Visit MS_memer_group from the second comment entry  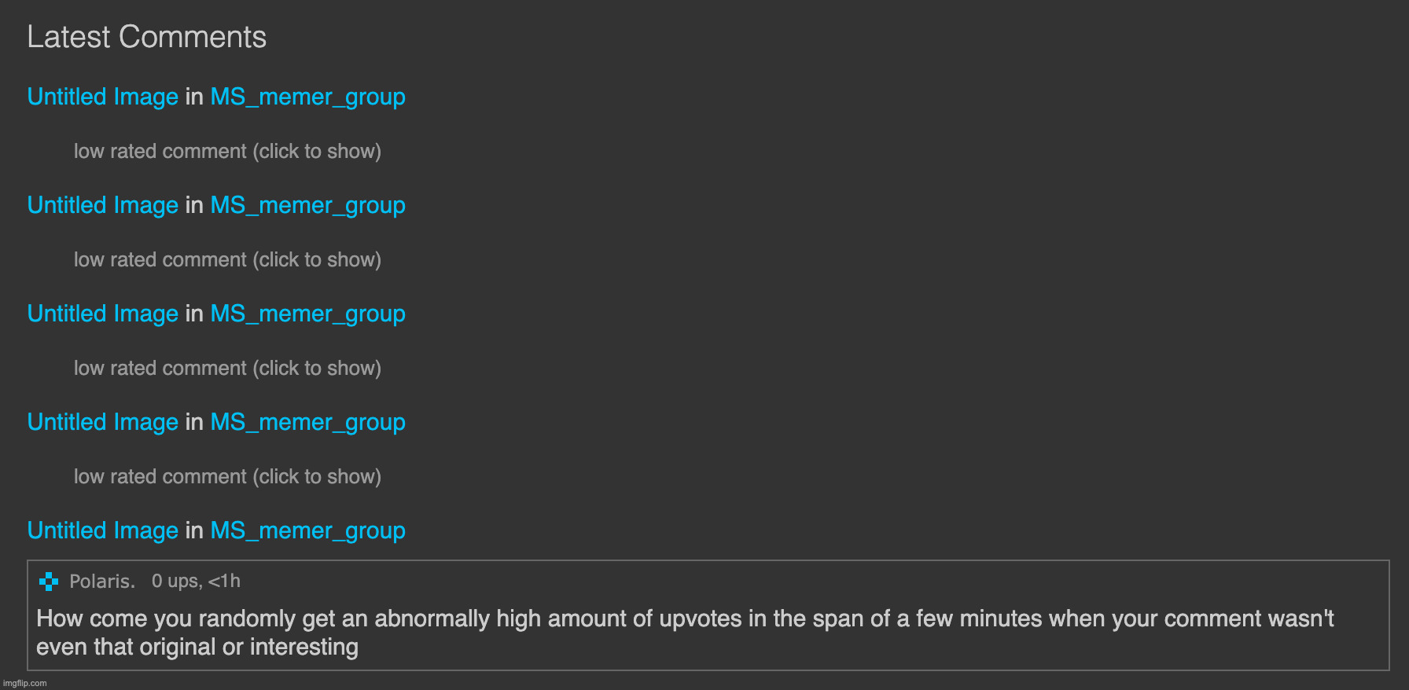[x=307, y=205]
